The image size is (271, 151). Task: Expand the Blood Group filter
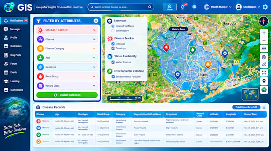pos(67,76)
